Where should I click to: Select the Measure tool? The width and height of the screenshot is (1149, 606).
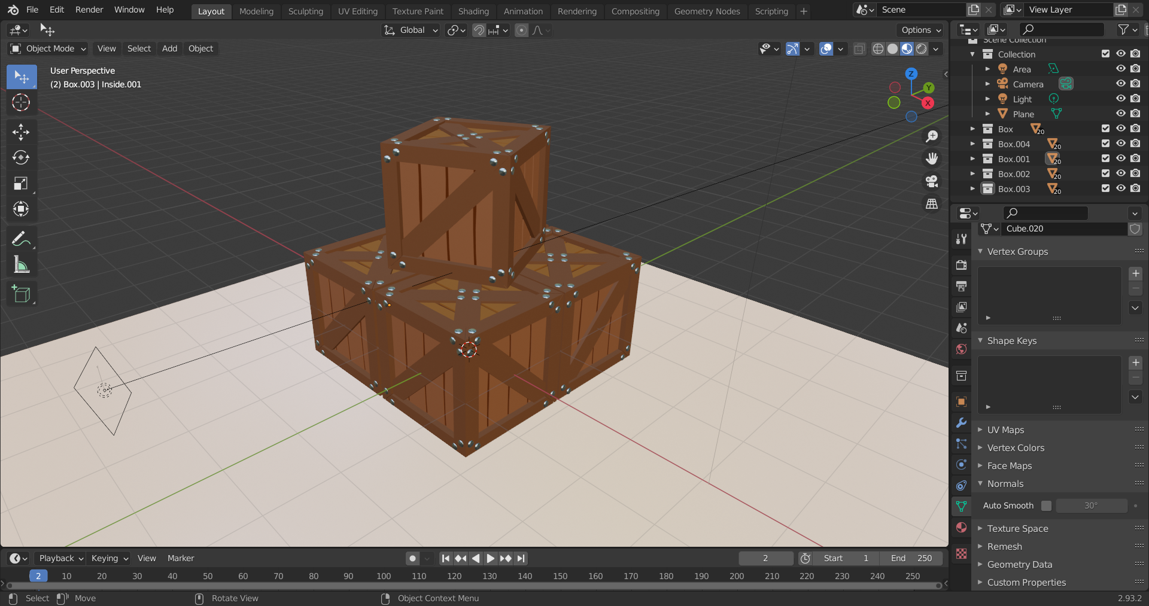21,265
